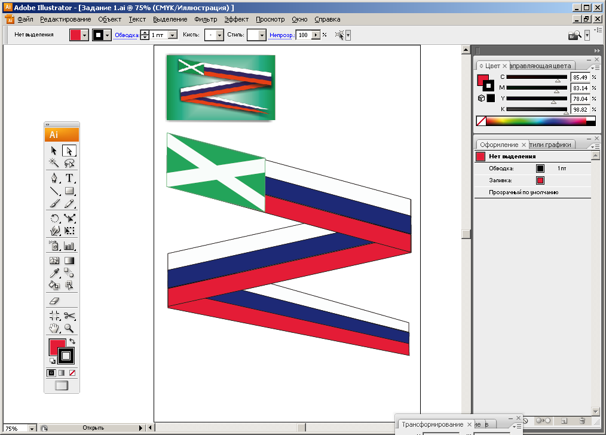This screenshot has height=435, width=606.
Task: Click the None swatch in Color panel
Action: 481,121
